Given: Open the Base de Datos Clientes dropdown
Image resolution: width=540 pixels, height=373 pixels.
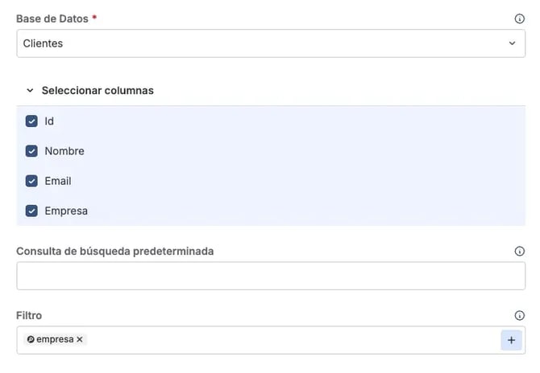Looking at the screenshot, I should [x=258, y=43].
